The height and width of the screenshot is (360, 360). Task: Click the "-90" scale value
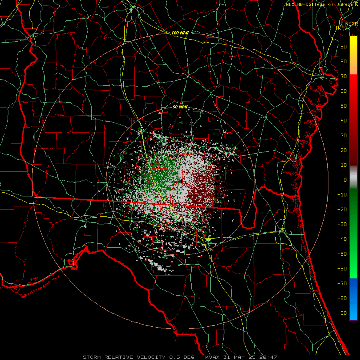pos(342,313)
